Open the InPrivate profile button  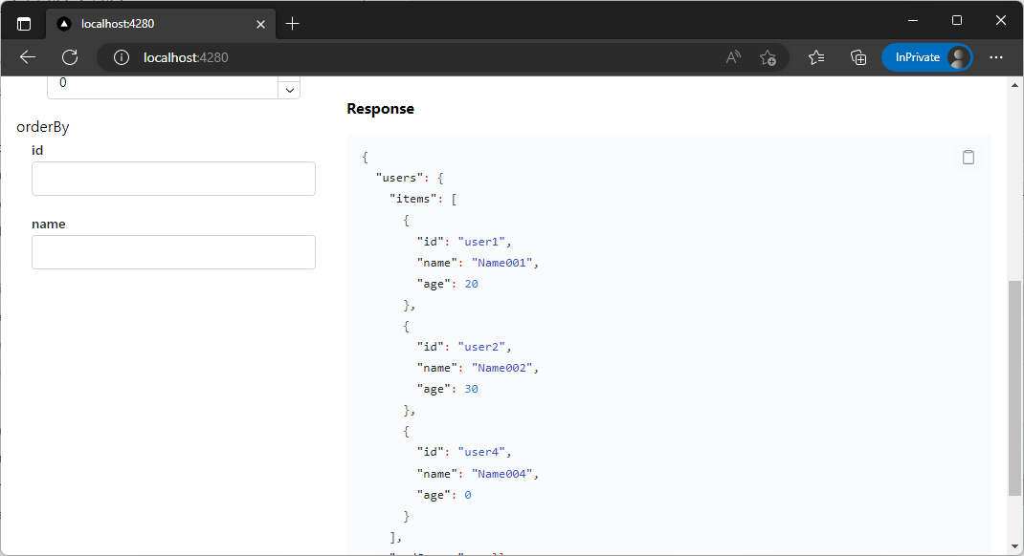[x=926, y=57]
